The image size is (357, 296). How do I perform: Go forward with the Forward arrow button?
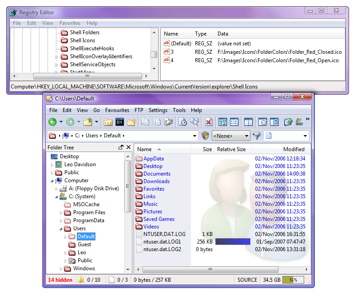click(70, 122)
